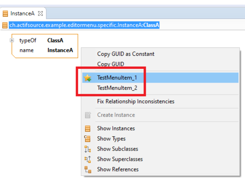Click the Create Instance icon

(x=88, y=115)
